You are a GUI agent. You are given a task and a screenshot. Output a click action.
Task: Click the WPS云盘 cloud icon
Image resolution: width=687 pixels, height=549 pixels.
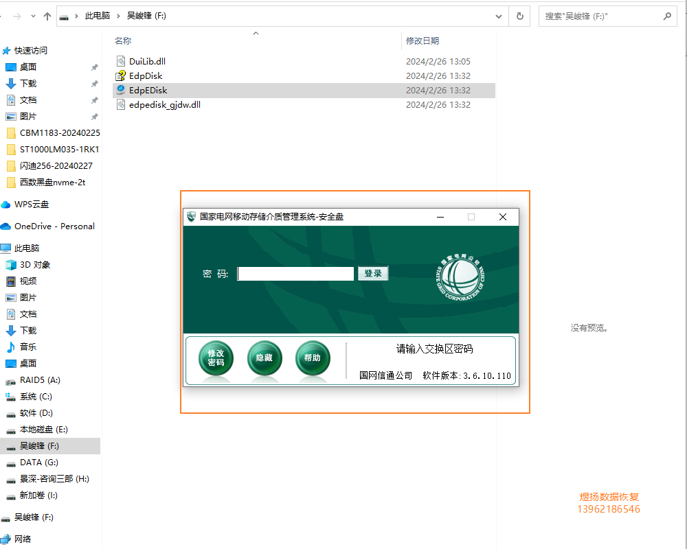tap(5, 205)
